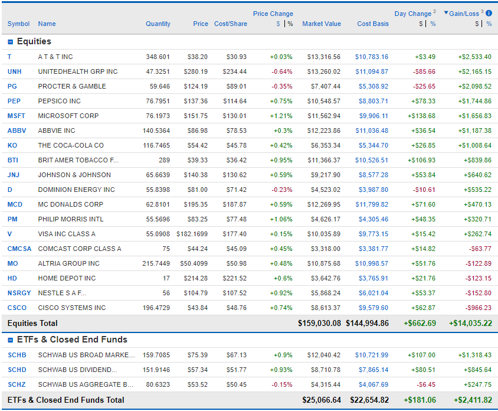The height and width of the screenshot is (411, 498).
Task: Sort by Day Change header
Action: tap(413, 14)
